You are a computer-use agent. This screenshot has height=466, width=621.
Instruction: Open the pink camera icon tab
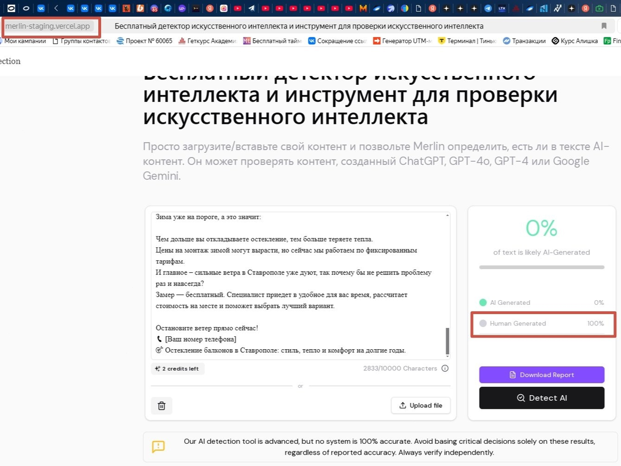point(224,8)
